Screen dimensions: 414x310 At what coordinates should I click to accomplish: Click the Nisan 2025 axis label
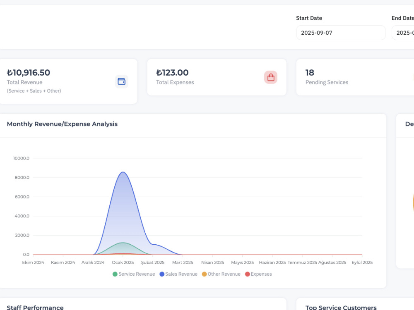(x=212, y=262)
